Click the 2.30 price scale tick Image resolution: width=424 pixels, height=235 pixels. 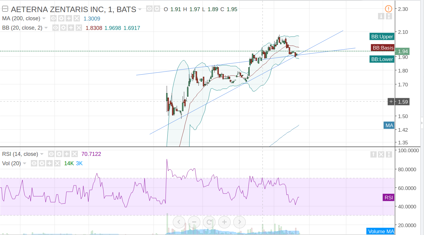pyautogui.click(x=403, y=9)
